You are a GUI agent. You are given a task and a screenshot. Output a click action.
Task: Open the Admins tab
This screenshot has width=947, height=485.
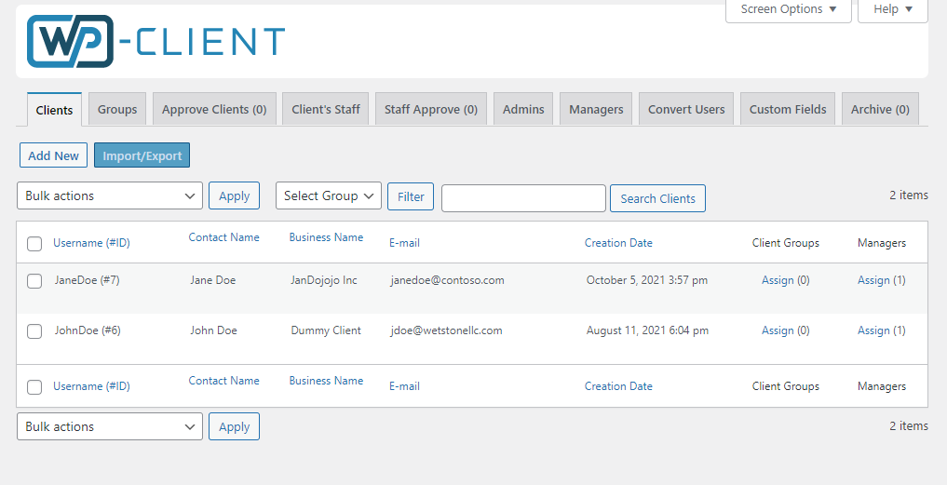pyautogui.click(x=523, y=109)
